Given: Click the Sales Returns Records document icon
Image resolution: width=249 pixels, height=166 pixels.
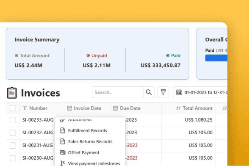Looking at the screenshot, I should click(63, 141).
